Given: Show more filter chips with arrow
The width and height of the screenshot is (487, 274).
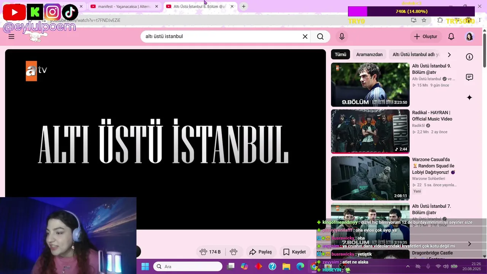Looking at the screenshot, I should click(449, 54).
